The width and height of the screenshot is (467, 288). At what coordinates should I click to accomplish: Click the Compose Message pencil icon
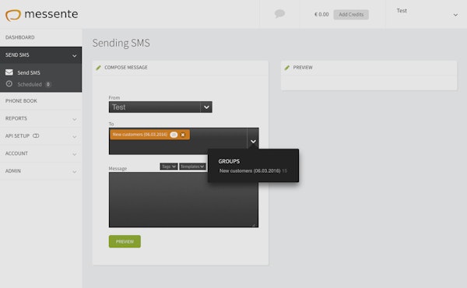click(x=98, y=68)
